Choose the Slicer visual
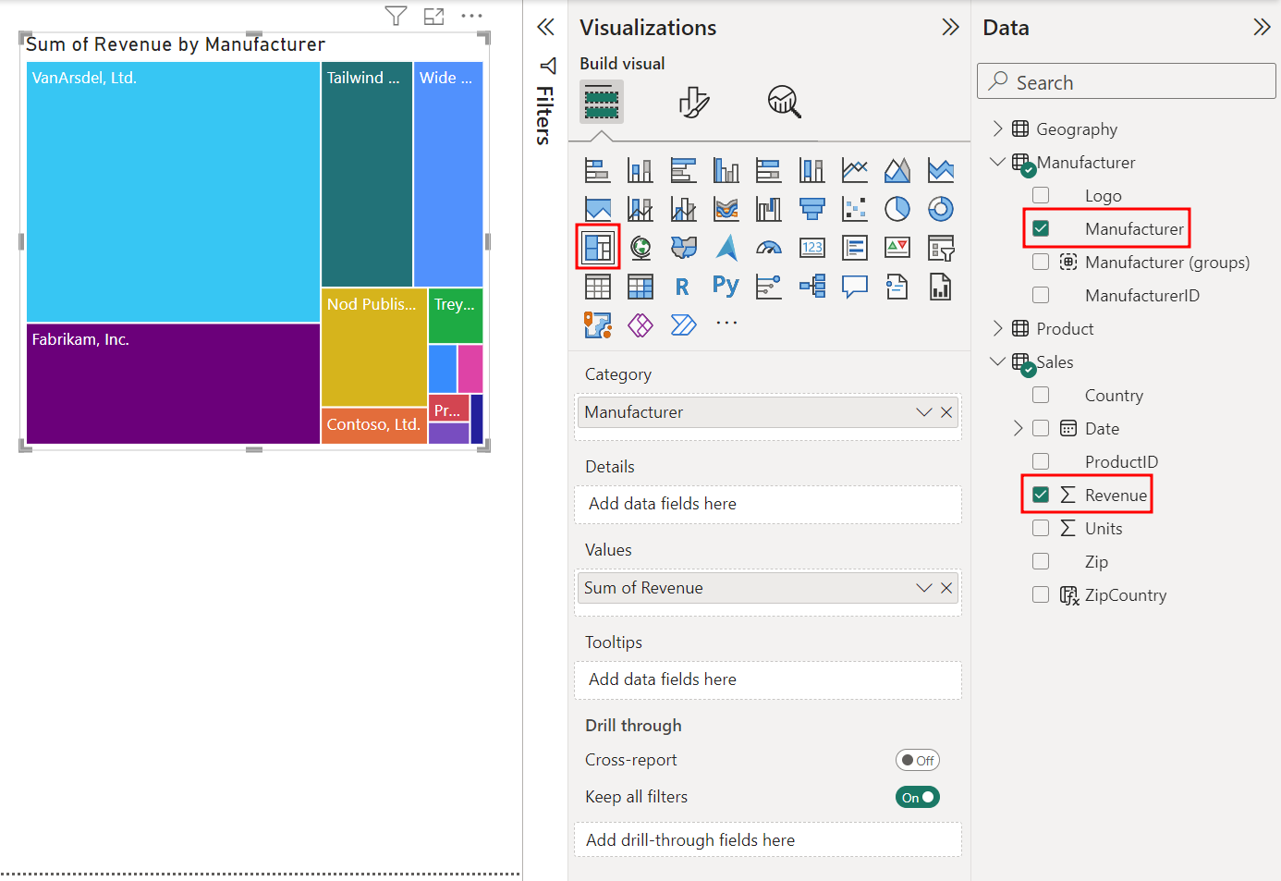Image resolution: width=1281 pixels, height=881 pixels. [941, 247]
